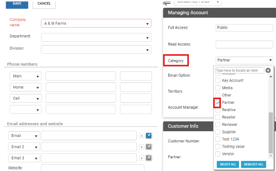Click the SAVE button
The image size is (276, 171).
tap(17, 4)
